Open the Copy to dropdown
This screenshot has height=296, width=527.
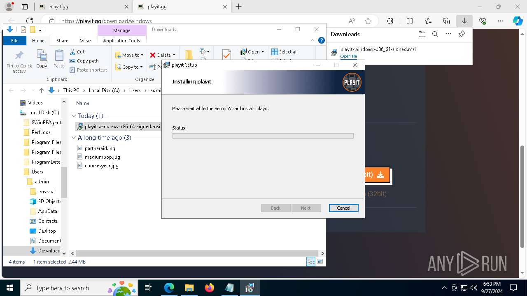point(129,67)
